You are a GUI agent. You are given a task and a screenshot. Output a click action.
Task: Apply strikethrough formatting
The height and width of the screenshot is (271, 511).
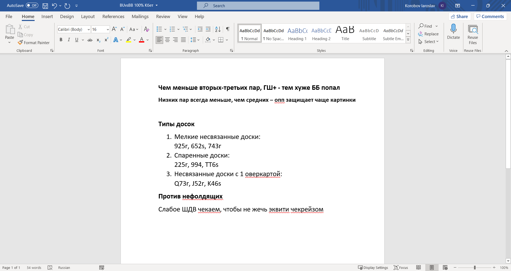click(90, 40)
